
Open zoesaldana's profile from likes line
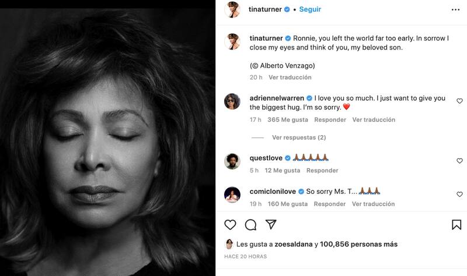[292, 245]
